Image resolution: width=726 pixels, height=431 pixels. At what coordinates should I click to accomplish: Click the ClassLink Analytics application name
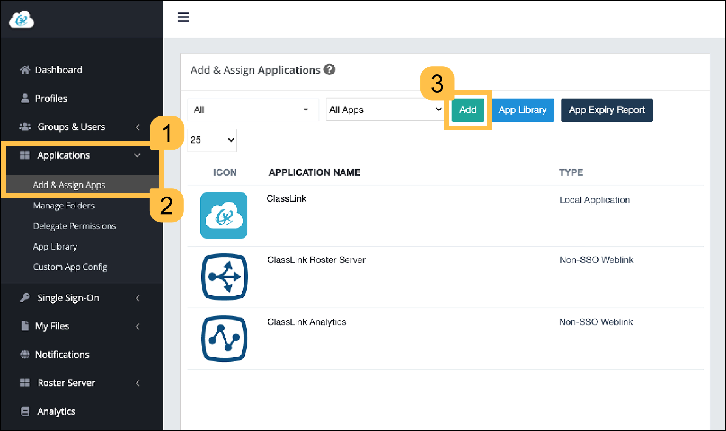[306, 322]
